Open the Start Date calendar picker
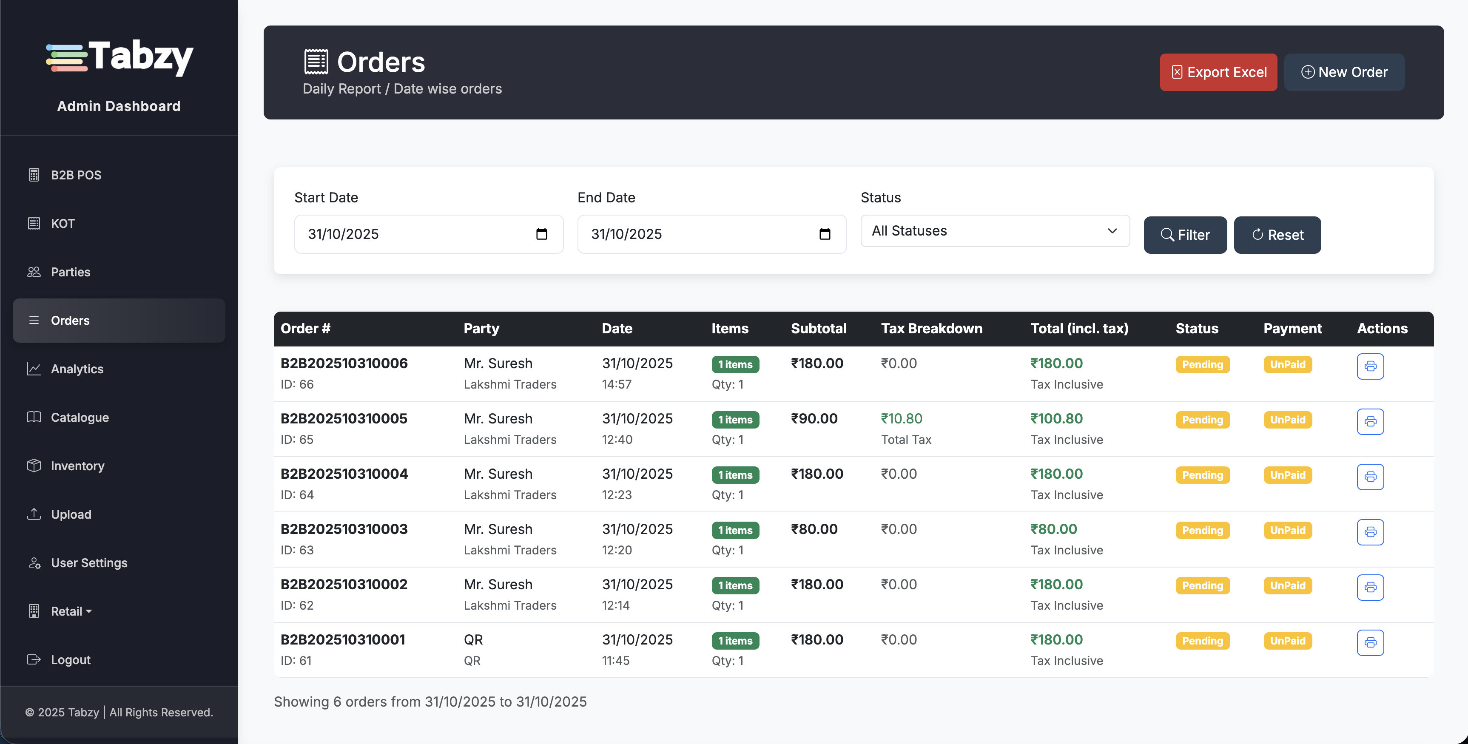 tap(542, 233)
